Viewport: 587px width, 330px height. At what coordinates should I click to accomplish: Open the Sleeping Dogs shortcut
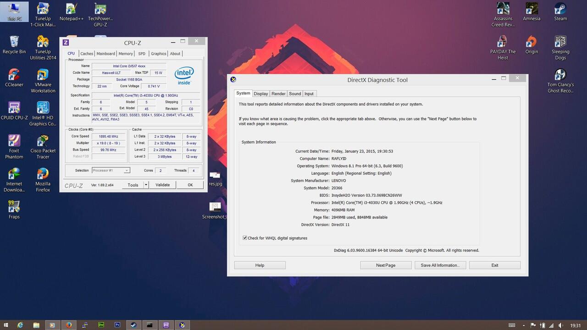(560, 48)
